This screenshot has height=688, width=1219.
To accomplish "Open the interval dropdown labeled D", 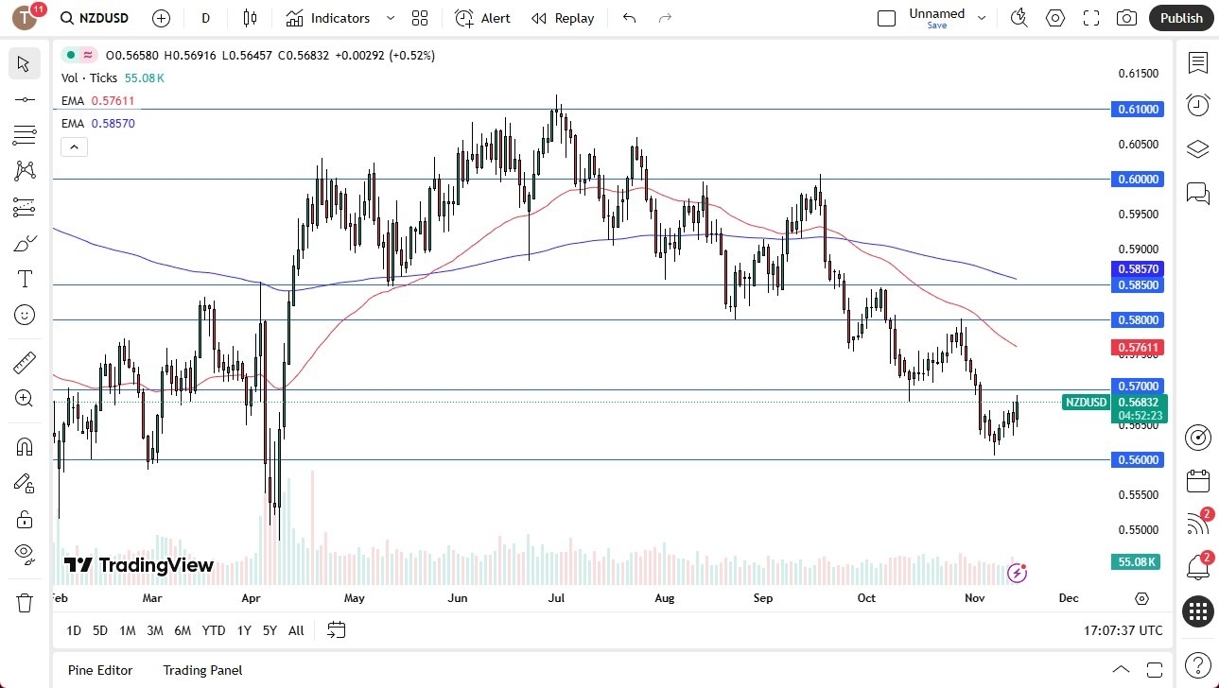I will [x=204, y=17].
